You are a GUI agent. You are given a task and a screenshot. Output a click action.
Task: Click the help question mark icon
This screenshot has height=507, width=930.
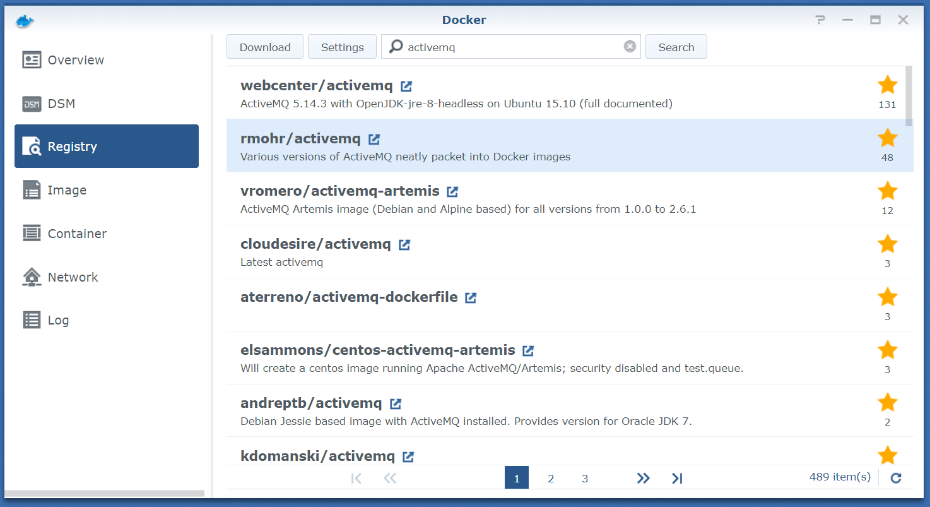coord(820,20)
